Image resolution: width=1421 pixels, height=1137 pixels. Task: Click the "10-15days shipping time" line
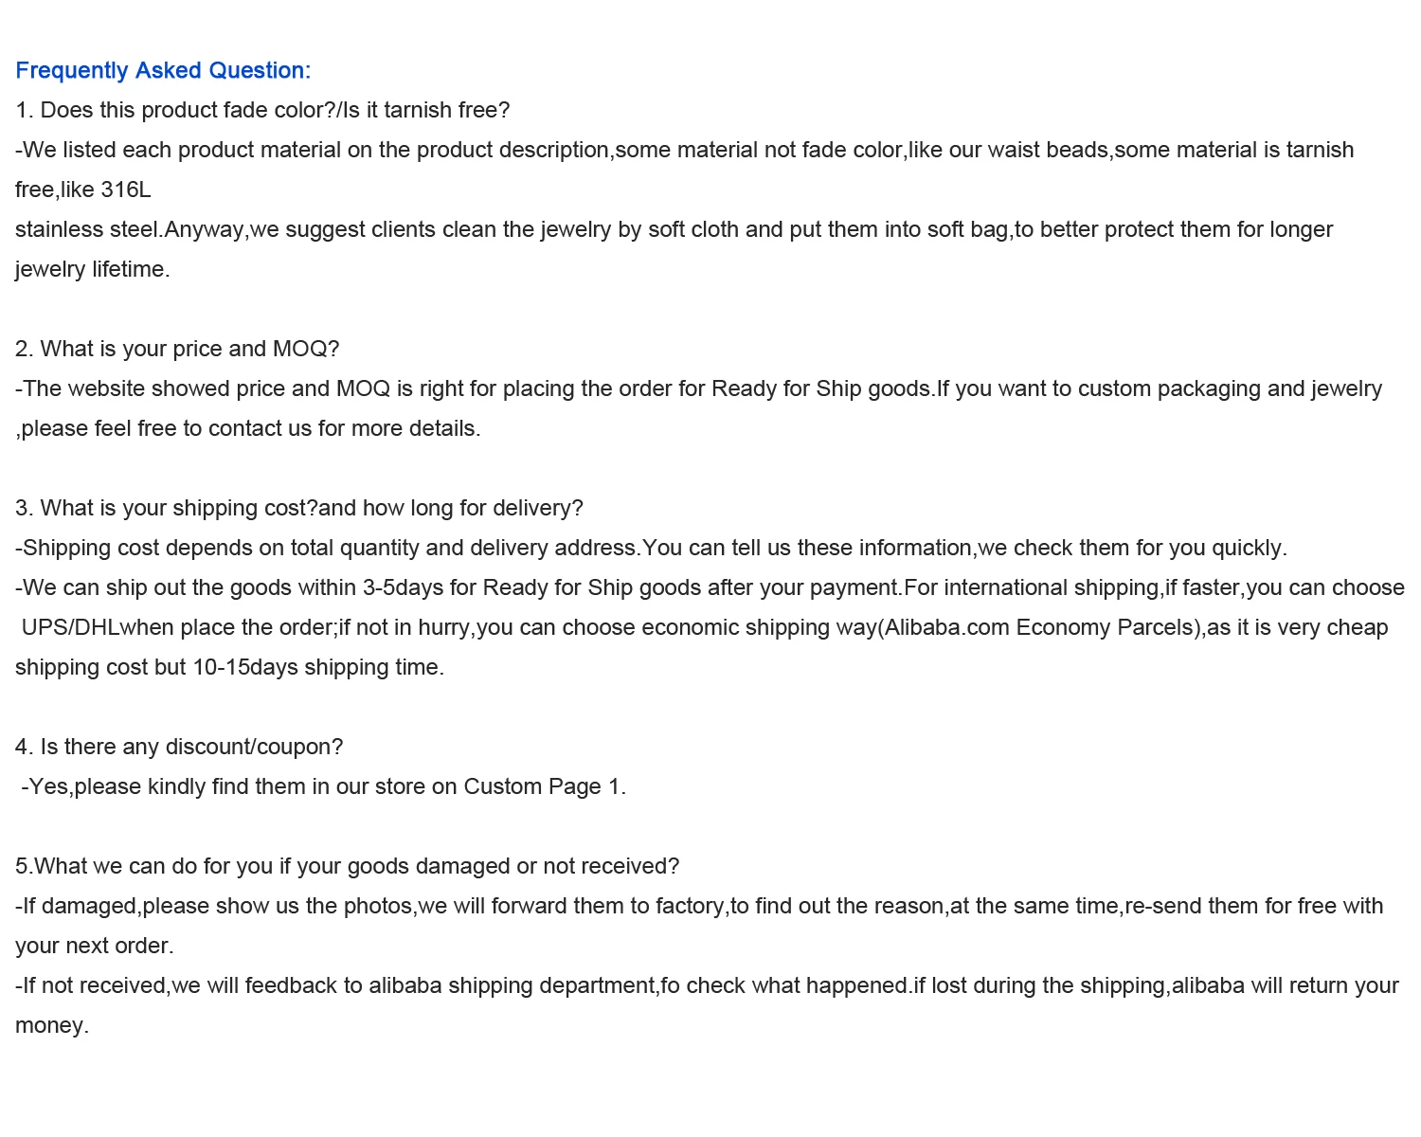pyautogui.click(x=229, y=668)
